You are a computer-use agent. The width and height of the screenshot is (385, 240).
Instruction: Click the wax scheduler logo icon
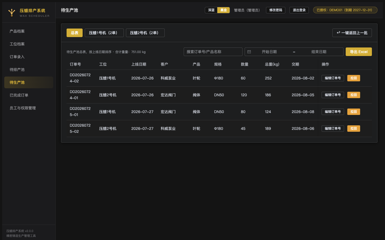(11, 13)
